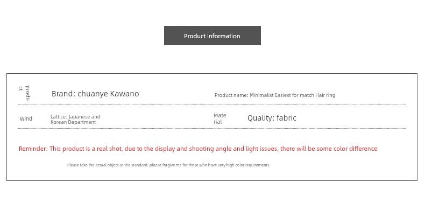Click the "Material" row label
The image size is (425, 217).
point(219,119)
